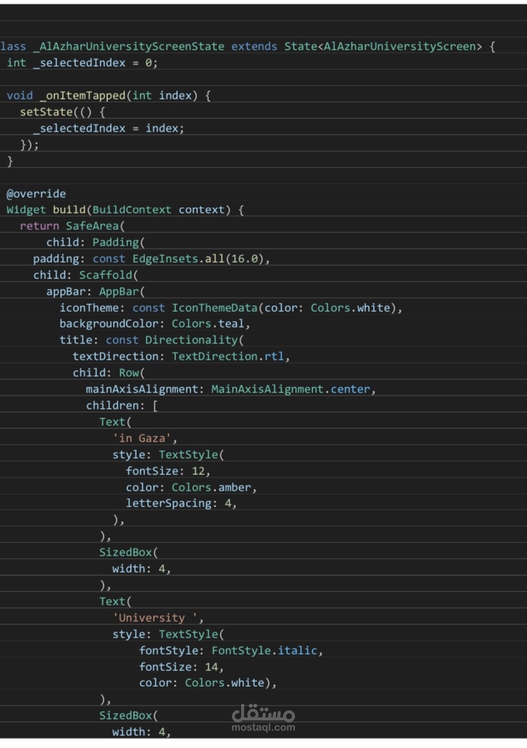Viewport: 527px width, 748px height.
Task: Click the 'child: Padding(' line
Action: (96, 243)
